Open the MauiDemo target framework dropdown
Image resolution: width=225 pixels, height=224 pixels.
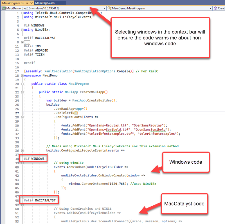104,8
